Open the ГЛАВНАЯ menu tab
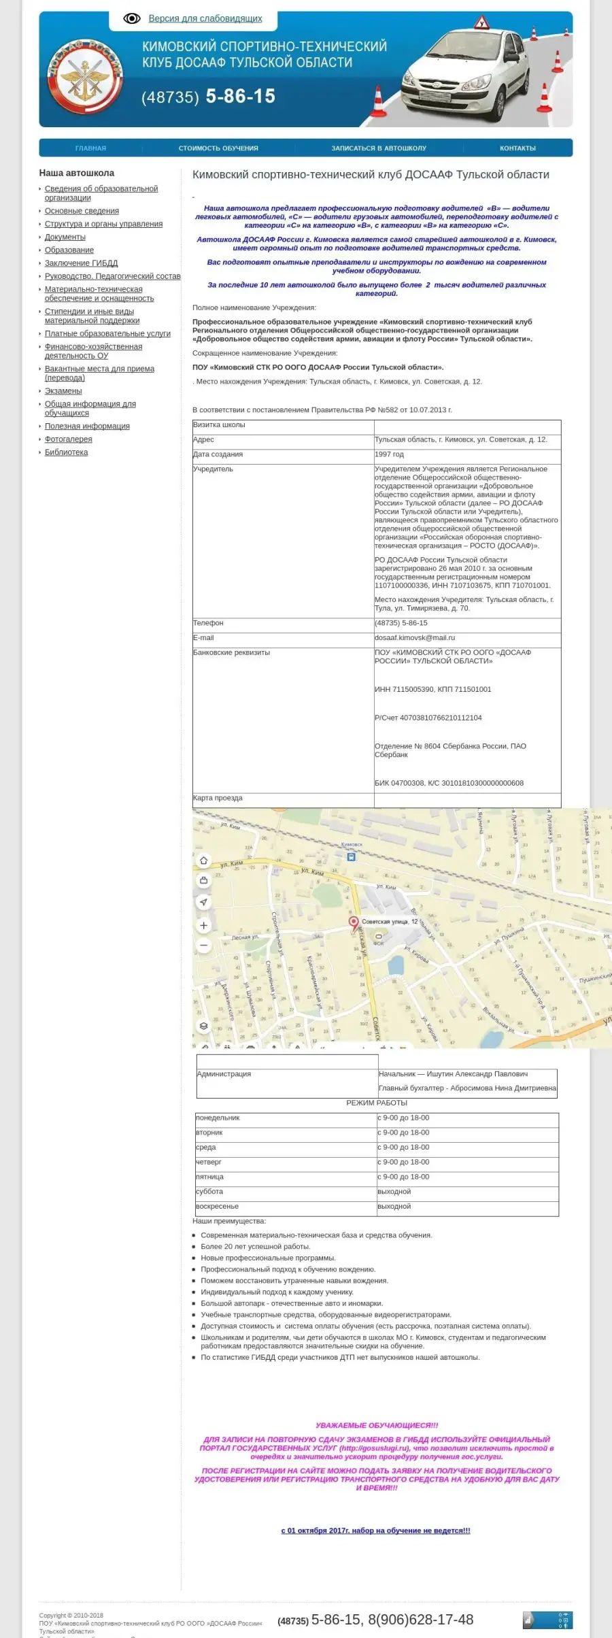Viewport: 612px width, 1638px height. tap(91, 148)
